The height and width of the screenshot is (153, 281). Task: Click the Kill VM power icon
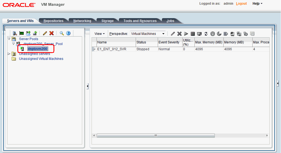click(x=213, y=34)
